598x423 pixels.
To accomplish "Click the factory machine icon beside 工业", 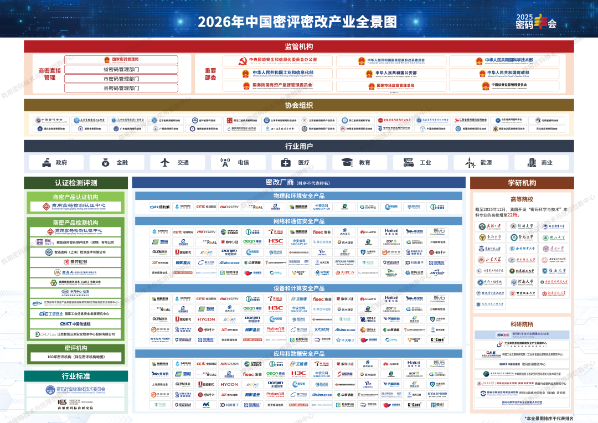I will (x=409, y=162).
